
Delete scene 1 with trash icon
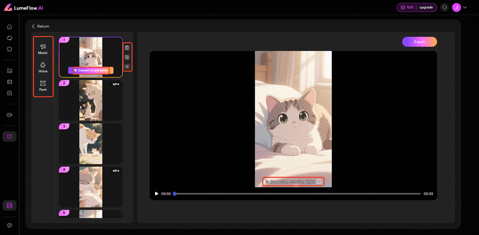pos(127,48)
